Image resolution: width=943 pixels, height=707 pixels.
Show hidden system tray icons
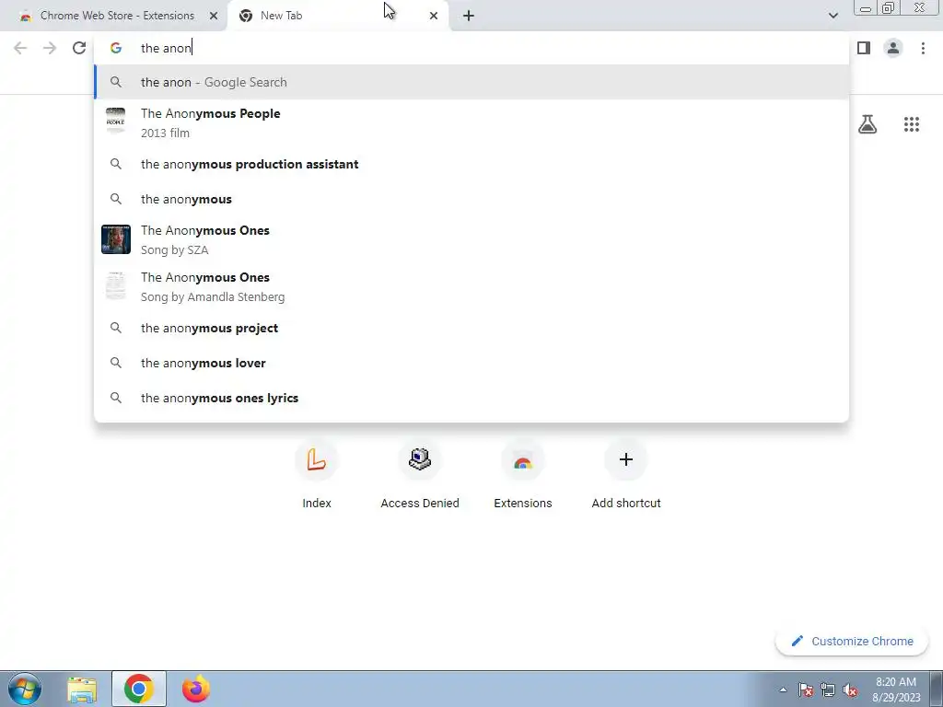click(x=783, y=690)
